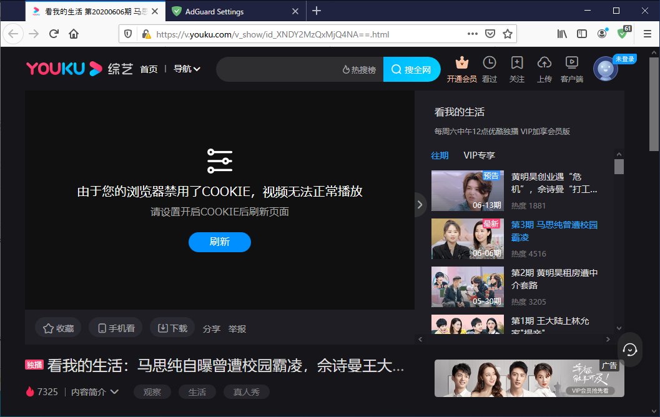Toggle 手机看 mobile viewing option

[115, 327]
